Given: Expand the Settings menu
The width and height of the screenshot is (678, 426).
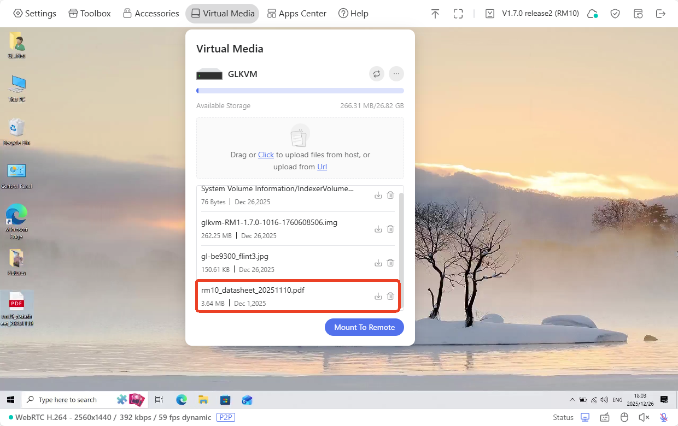Looking at the screenshot, I should pos(34,14).
